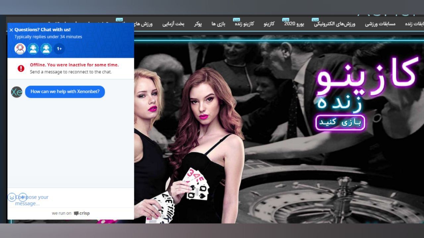Click the 1+ additional agents badge
Image resolution: width=424 pixels, height=238 pixels.
(59, 49)
